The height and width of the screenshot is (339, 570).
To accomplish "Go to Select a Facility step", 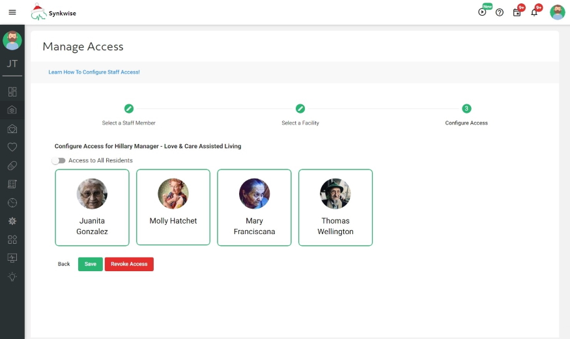I will coord(300,109).
